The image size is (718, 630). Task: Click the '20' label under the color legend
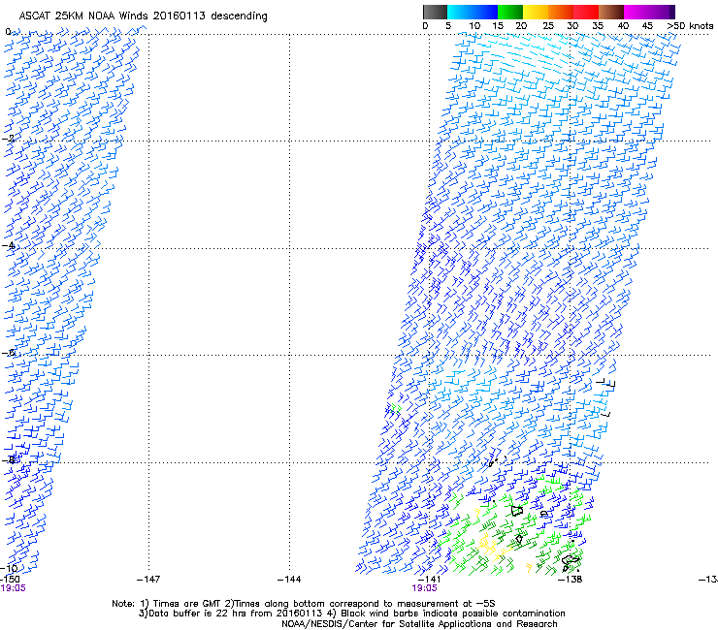click(x=521, y=26)
